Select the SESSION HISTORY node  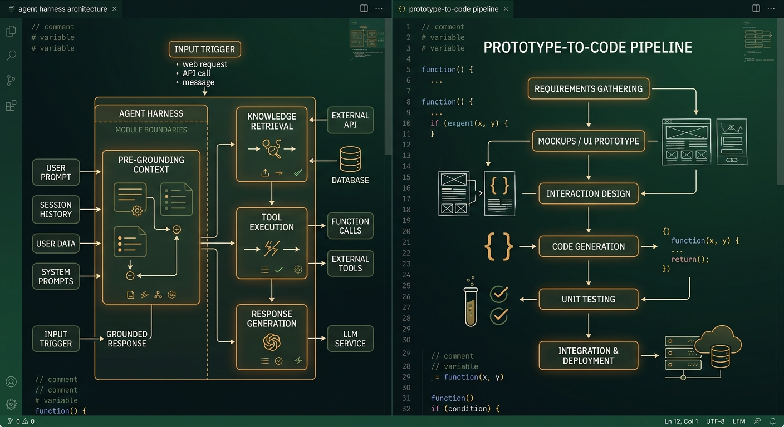point(56,209)
